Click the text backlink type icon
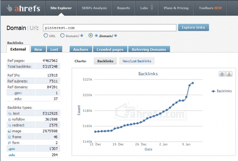 [x=10, y=114]
